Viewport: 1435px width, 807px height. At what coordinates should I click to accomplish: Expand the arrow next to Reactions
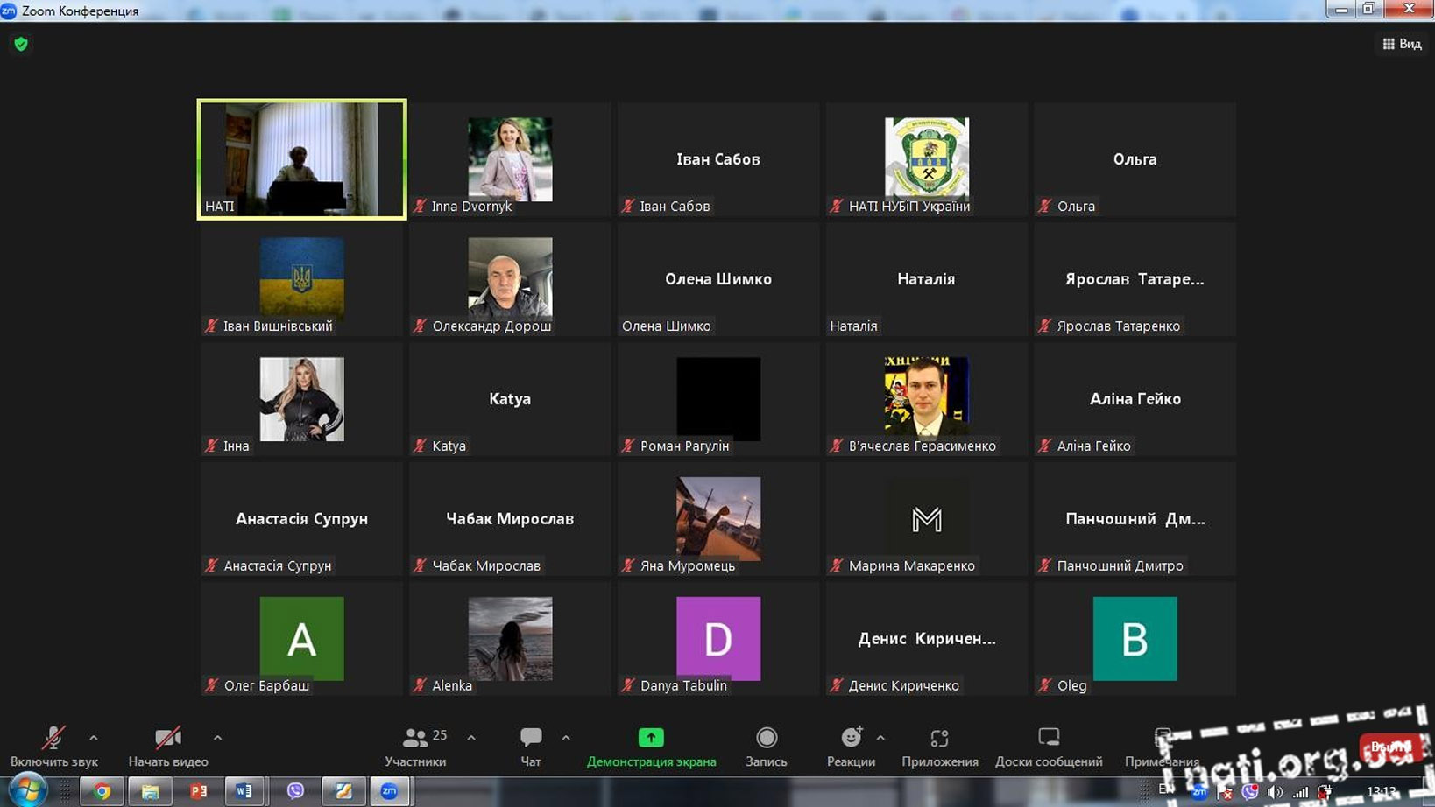(x=880, y=738)
